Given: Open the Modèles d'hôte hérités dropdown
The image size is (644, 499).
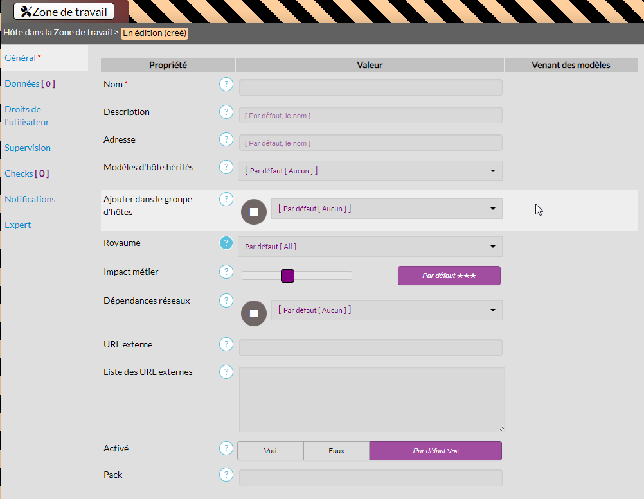Looking at the screenshot, I should click(x=370, y=171).
